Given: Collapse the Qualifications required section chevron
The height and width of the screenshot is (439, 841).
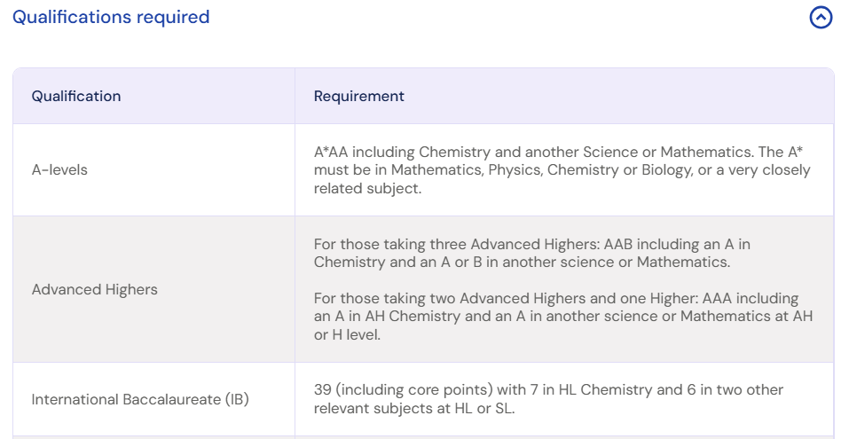Looking at the screenshot, I should point(821,17).
